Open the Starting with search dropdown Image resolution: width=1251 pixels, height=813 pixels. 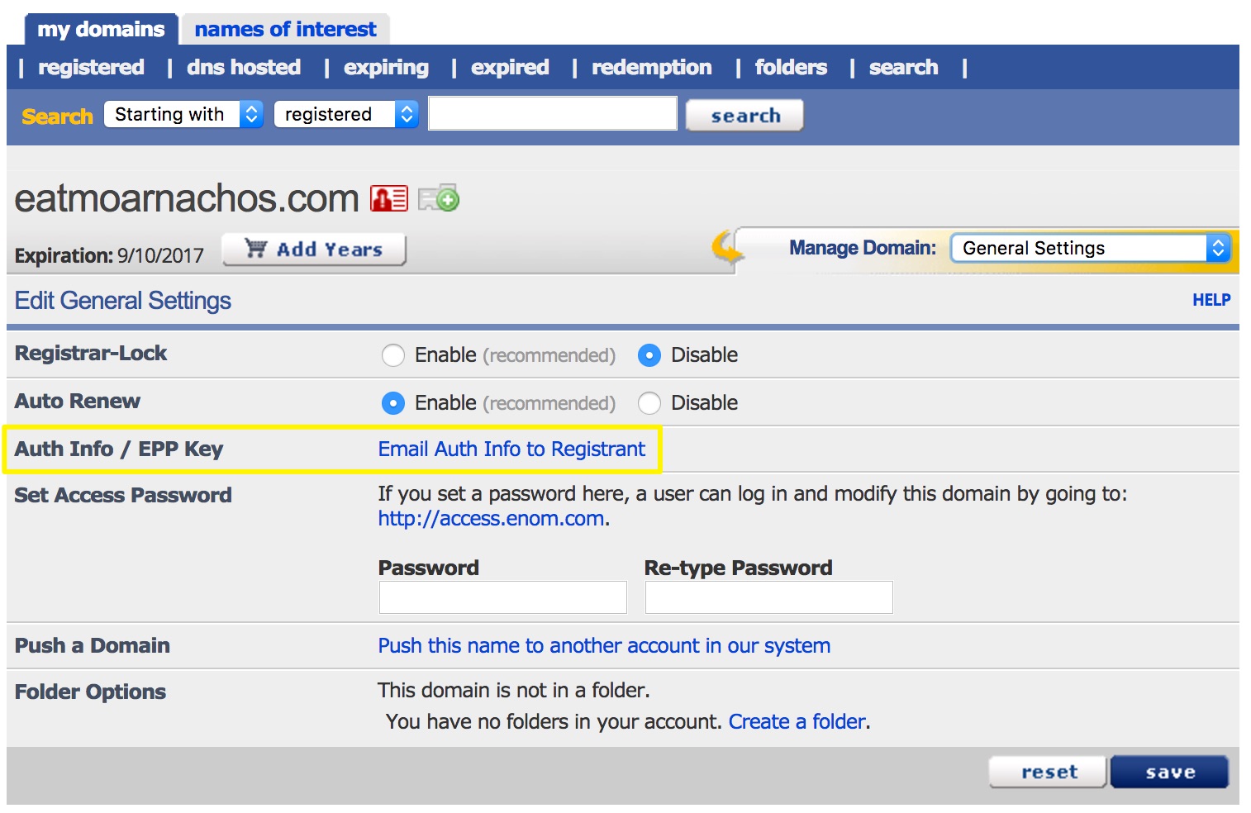coord(183,114)
